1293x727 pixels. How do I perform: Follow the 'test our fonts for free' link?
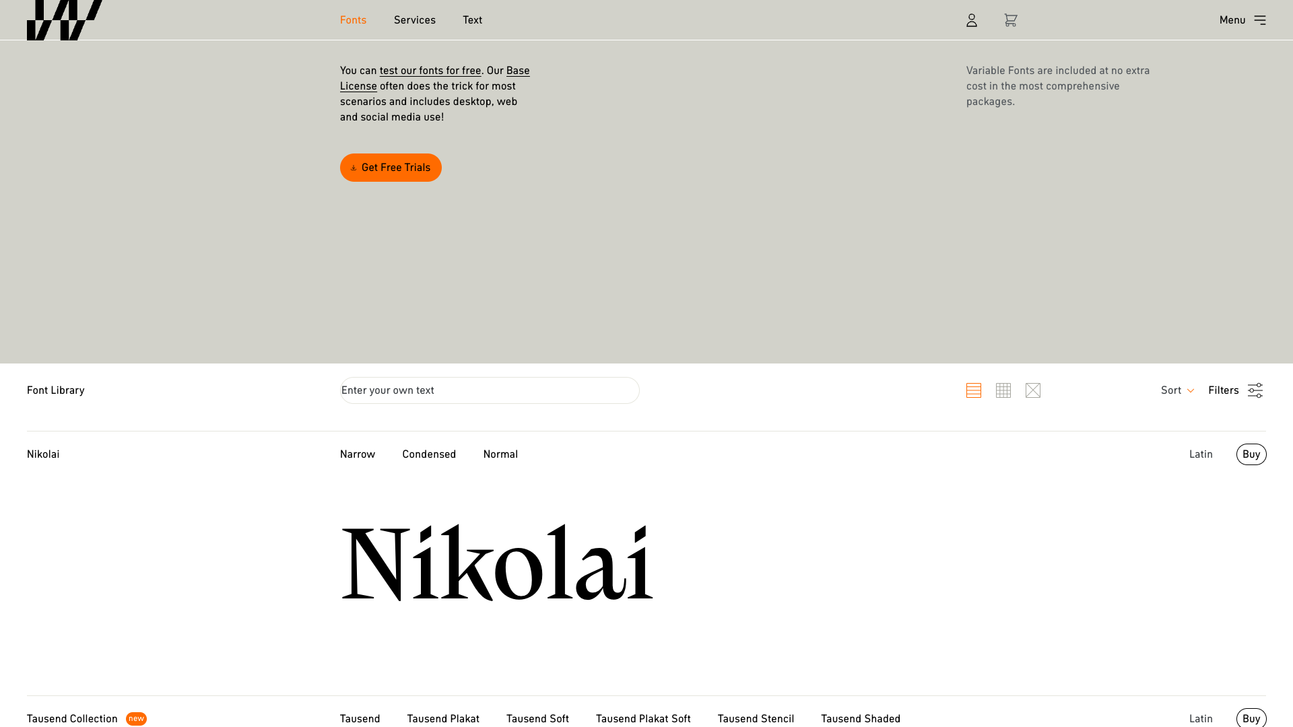click(x=430, y=71)
